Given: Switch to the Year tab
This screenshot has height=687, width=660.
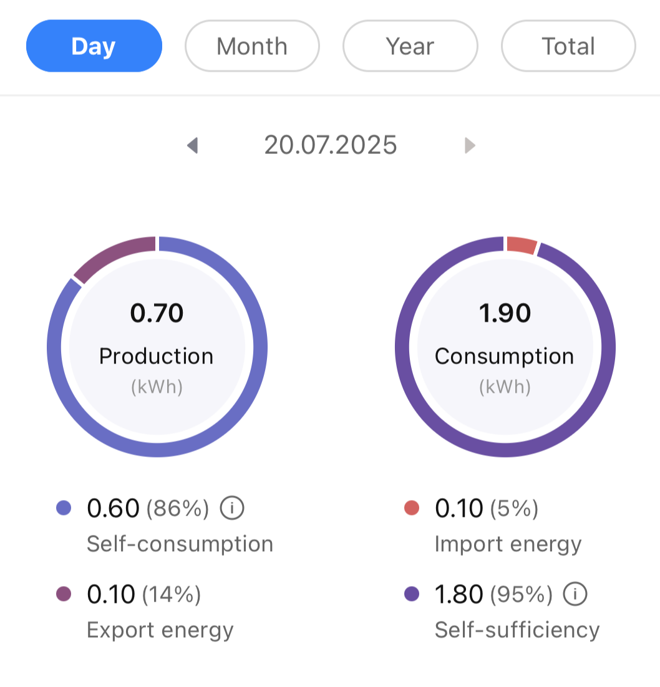Looking at the screenshot, I should pyautogui.click(x=410, y=46).
